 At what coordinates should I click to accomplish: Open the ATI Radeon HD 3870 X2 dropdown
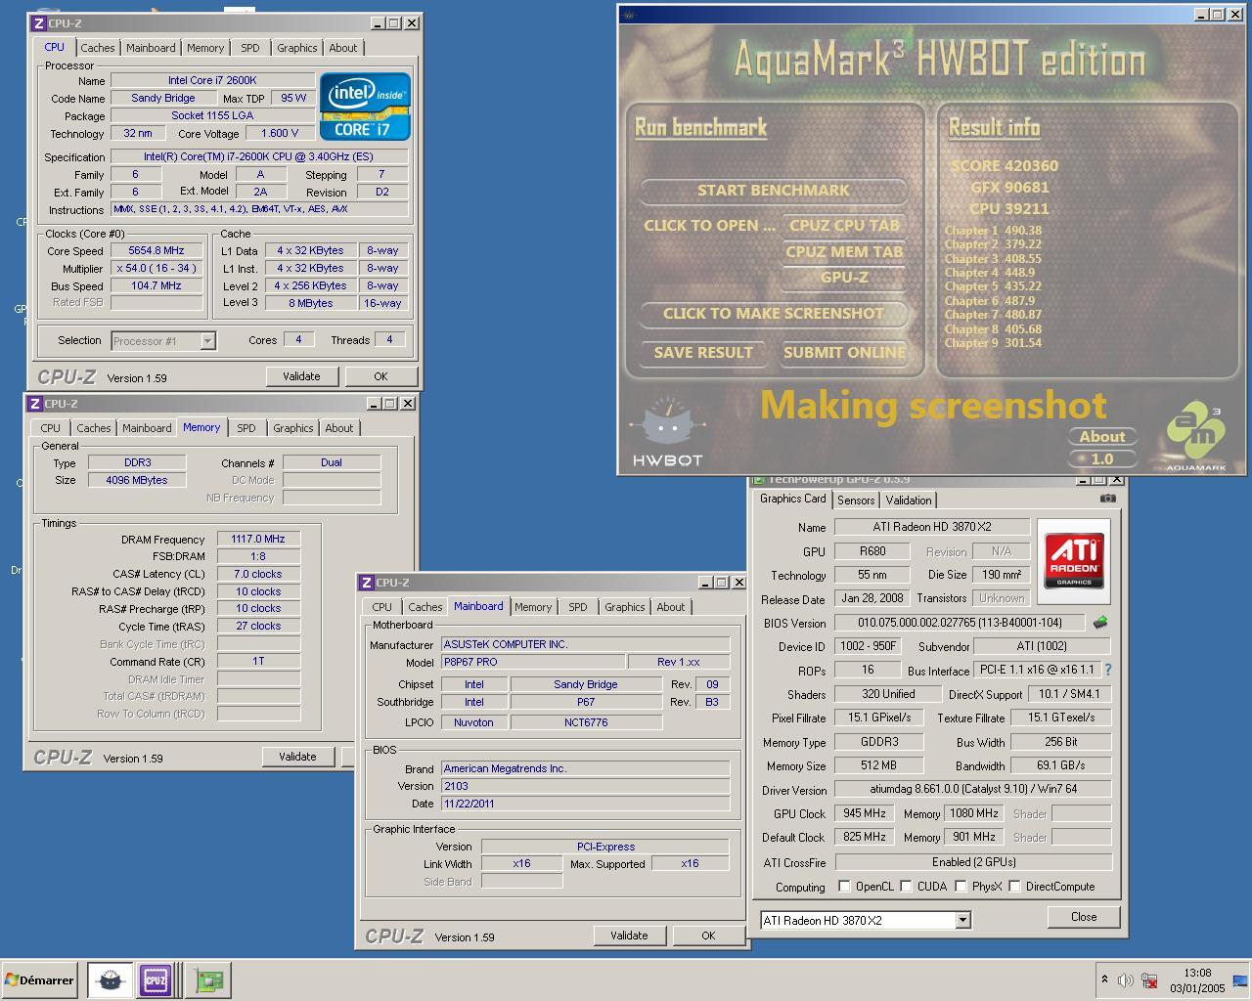click(962, 920)
